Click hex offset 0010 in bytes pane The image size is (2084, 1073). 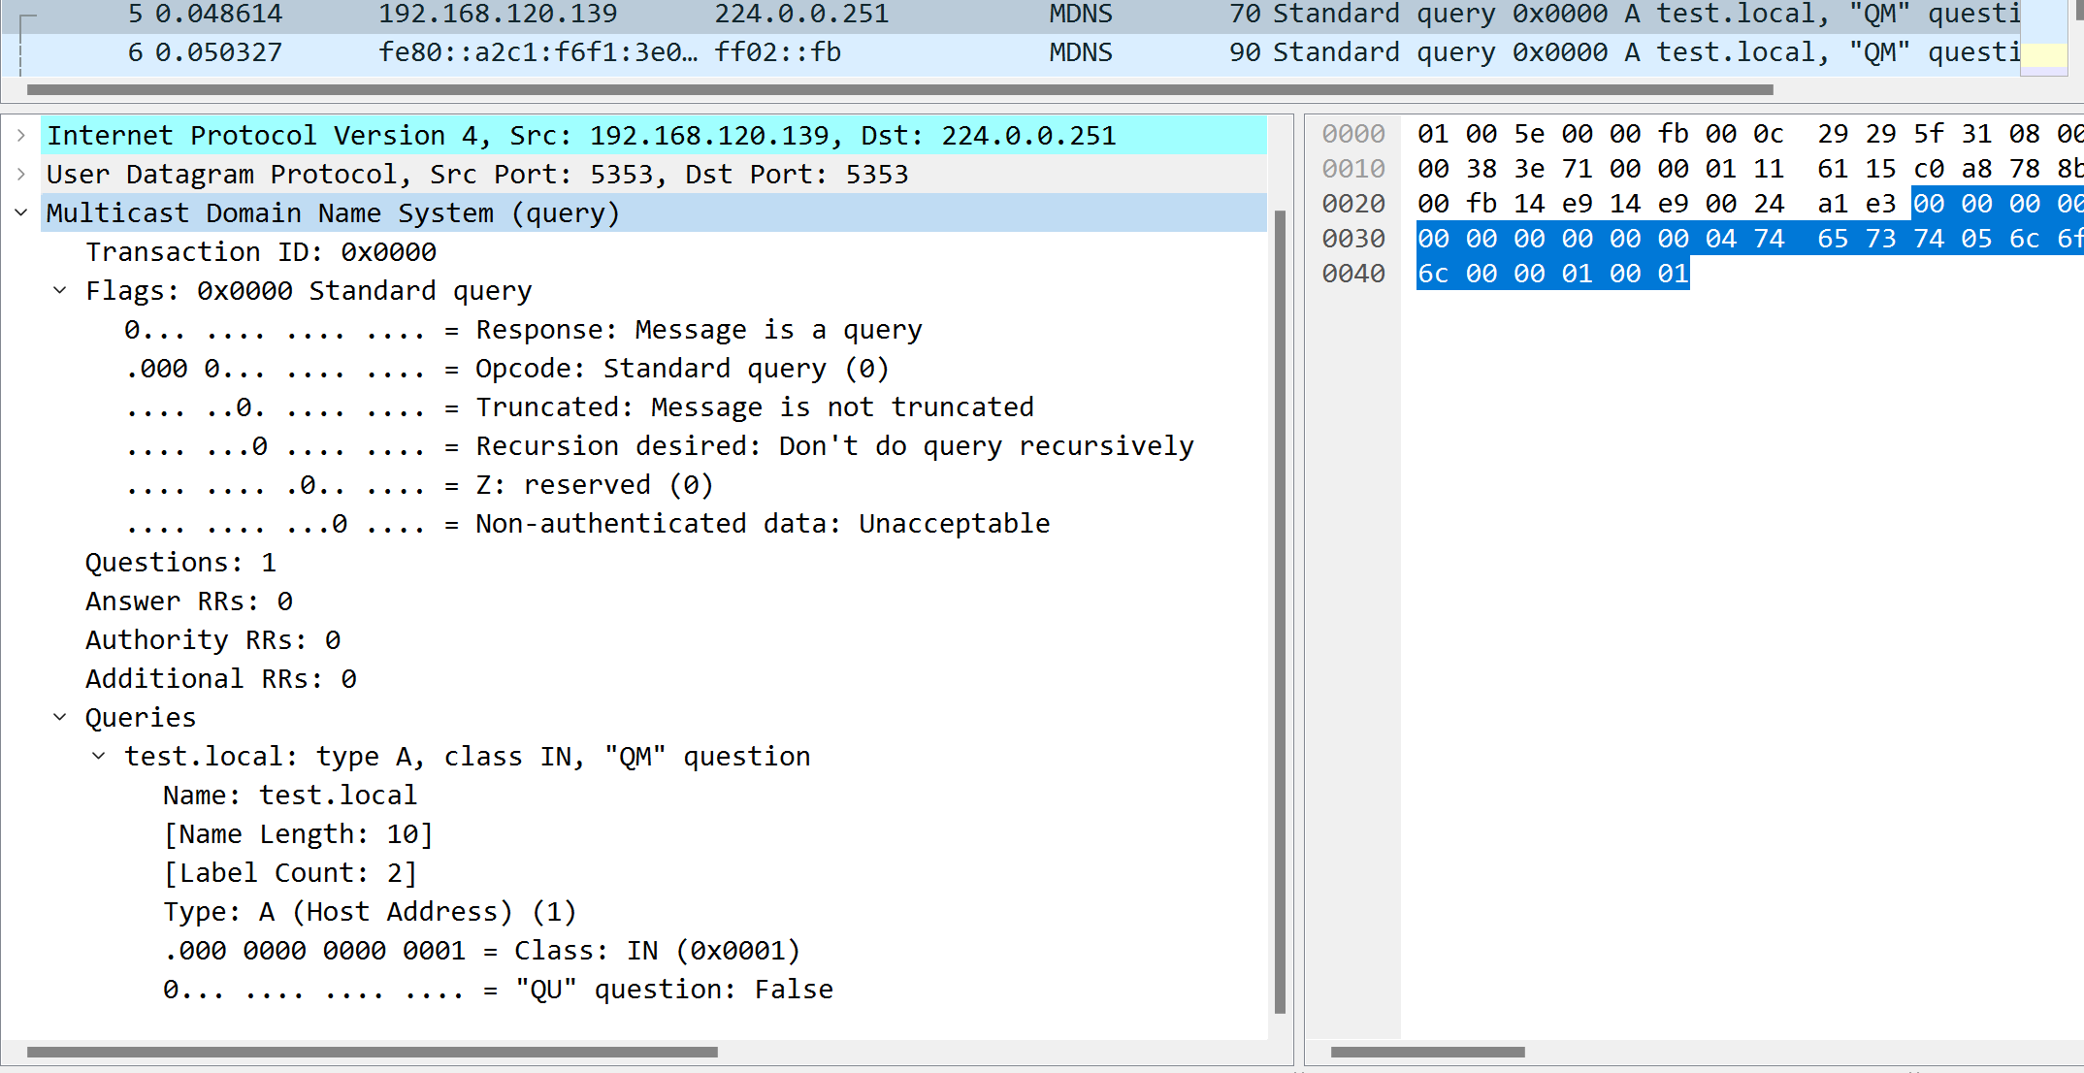point(1353,169)
